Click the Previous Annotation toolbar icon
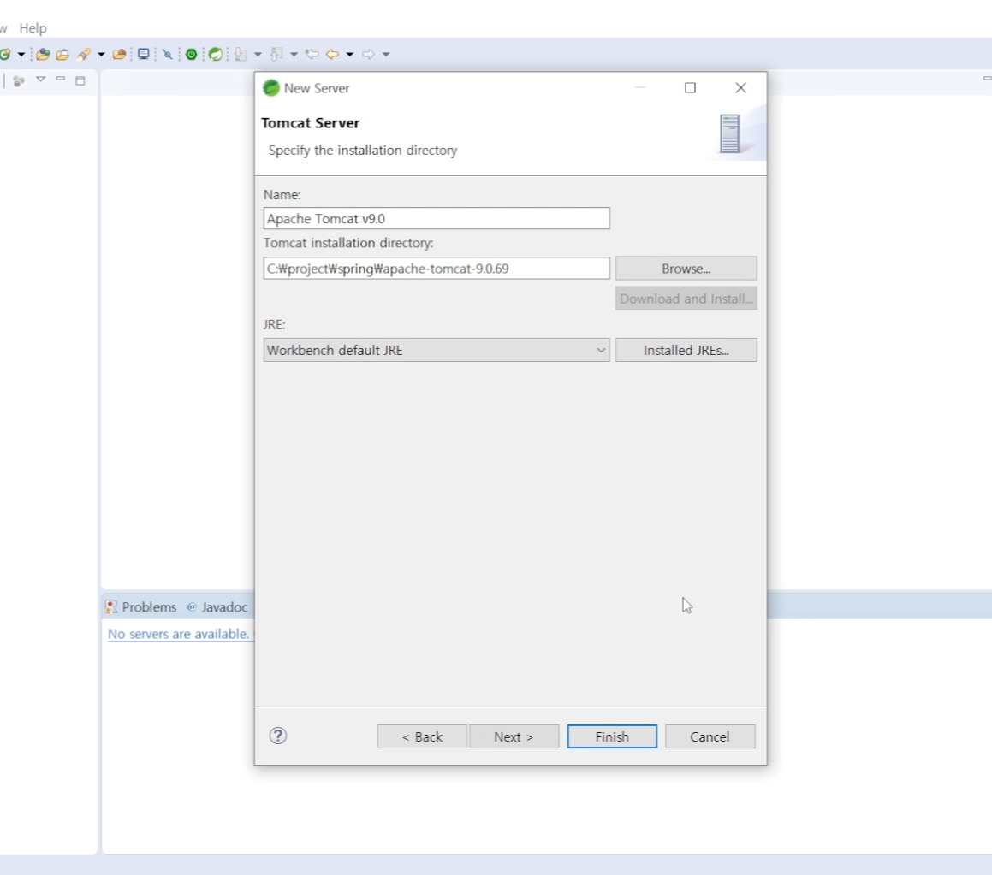Screen dimensions: 992x875 point(276,55)
